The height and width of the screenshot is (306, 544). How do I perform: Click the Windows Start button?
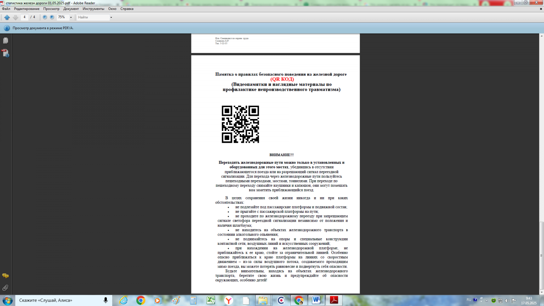pos(7,300)
